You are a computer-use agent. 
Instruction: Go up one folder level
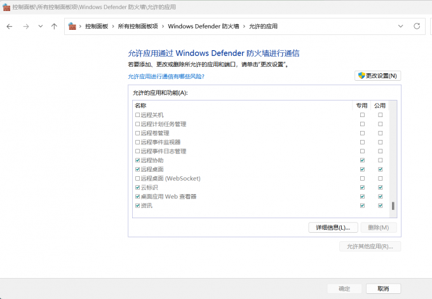(54, 26)
